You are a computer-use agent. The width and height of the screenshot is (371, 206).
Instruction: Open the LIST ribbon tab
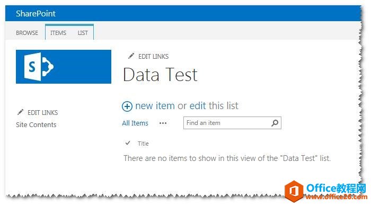[83, 33]
